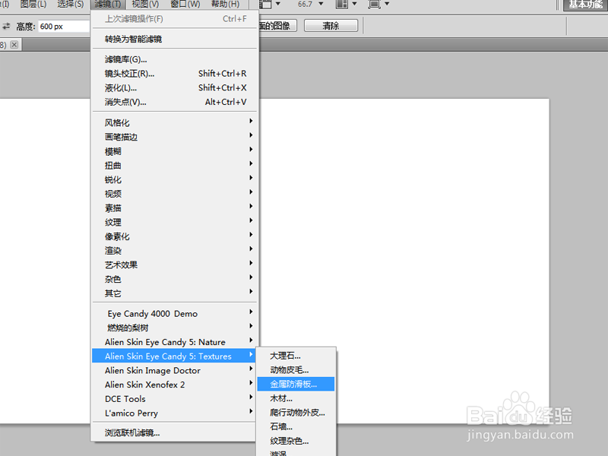Select 爬行动物外皮... texture filter
This screenshot has width=608, height=456.
[296, 413]
